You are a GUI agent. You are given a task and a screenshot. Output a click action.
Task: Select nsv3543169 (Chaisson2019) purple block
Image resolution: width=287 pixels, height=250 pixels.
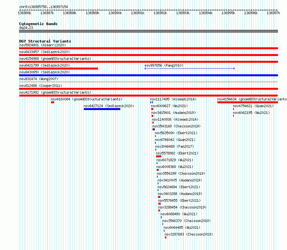[153, 129]
